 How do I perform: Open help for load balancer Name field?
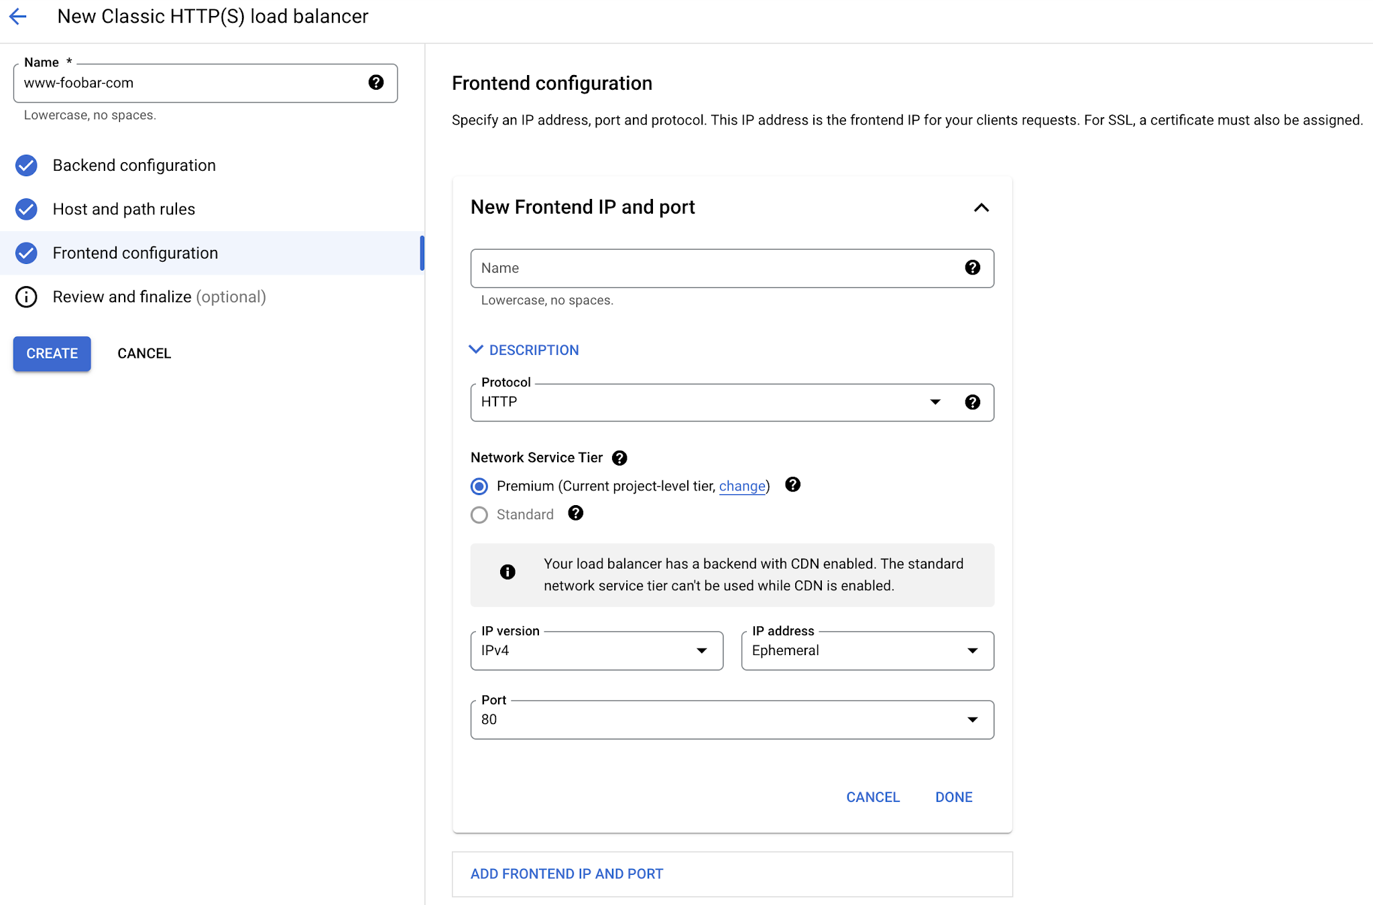tap(376, 82)
